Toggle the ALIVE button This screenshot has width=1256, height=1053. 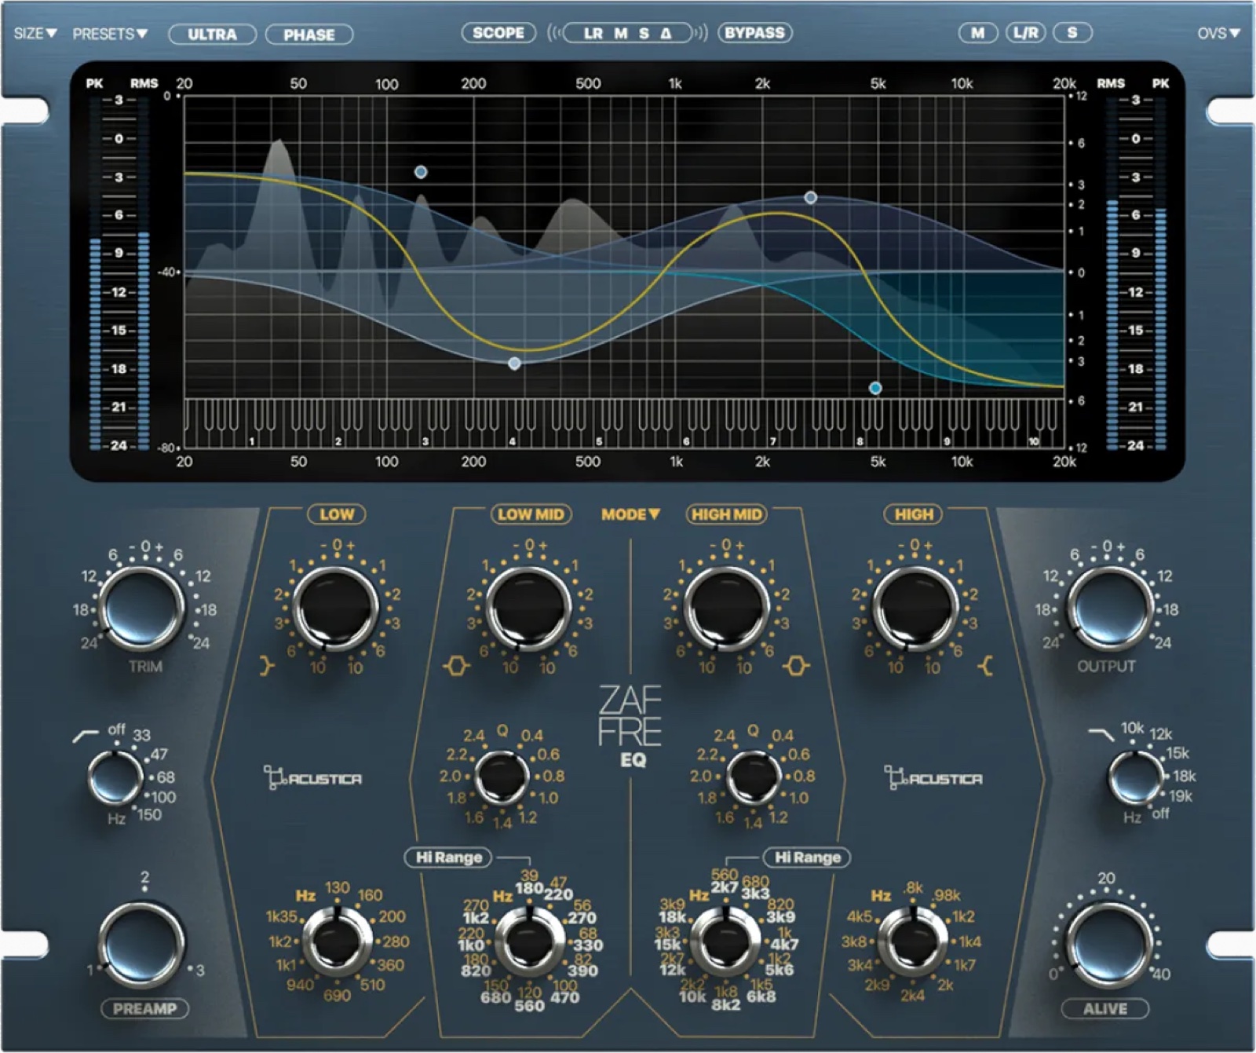(x=1105, y=1009)
